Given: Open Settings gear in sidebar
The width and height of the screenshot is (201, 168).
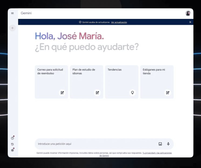Looking at the screenshot, I should (12, 150).
